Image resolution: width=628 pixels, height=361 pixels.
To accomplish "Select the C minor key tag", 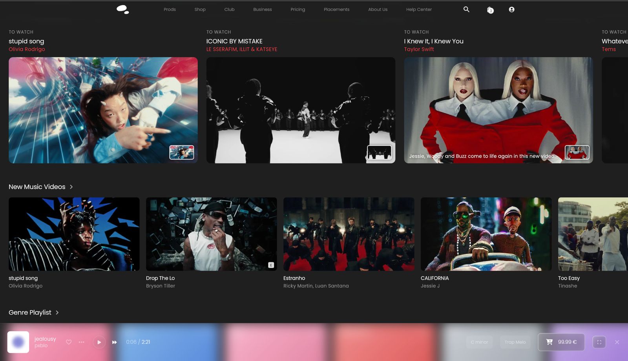I will pos(479,342).
